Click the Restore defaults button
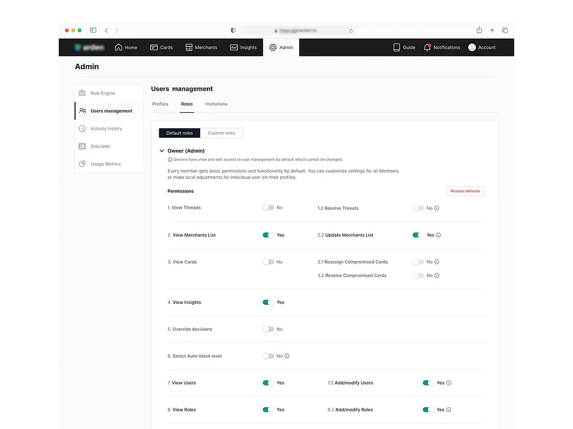Viewport: 573px width, 429px height. click(465, 191)
